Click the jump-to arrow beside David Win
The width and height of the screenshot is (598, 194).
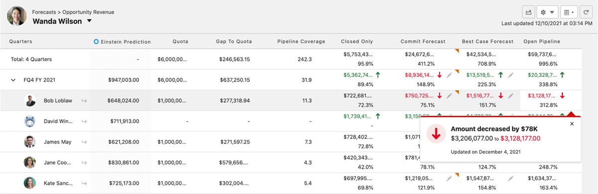84,121
